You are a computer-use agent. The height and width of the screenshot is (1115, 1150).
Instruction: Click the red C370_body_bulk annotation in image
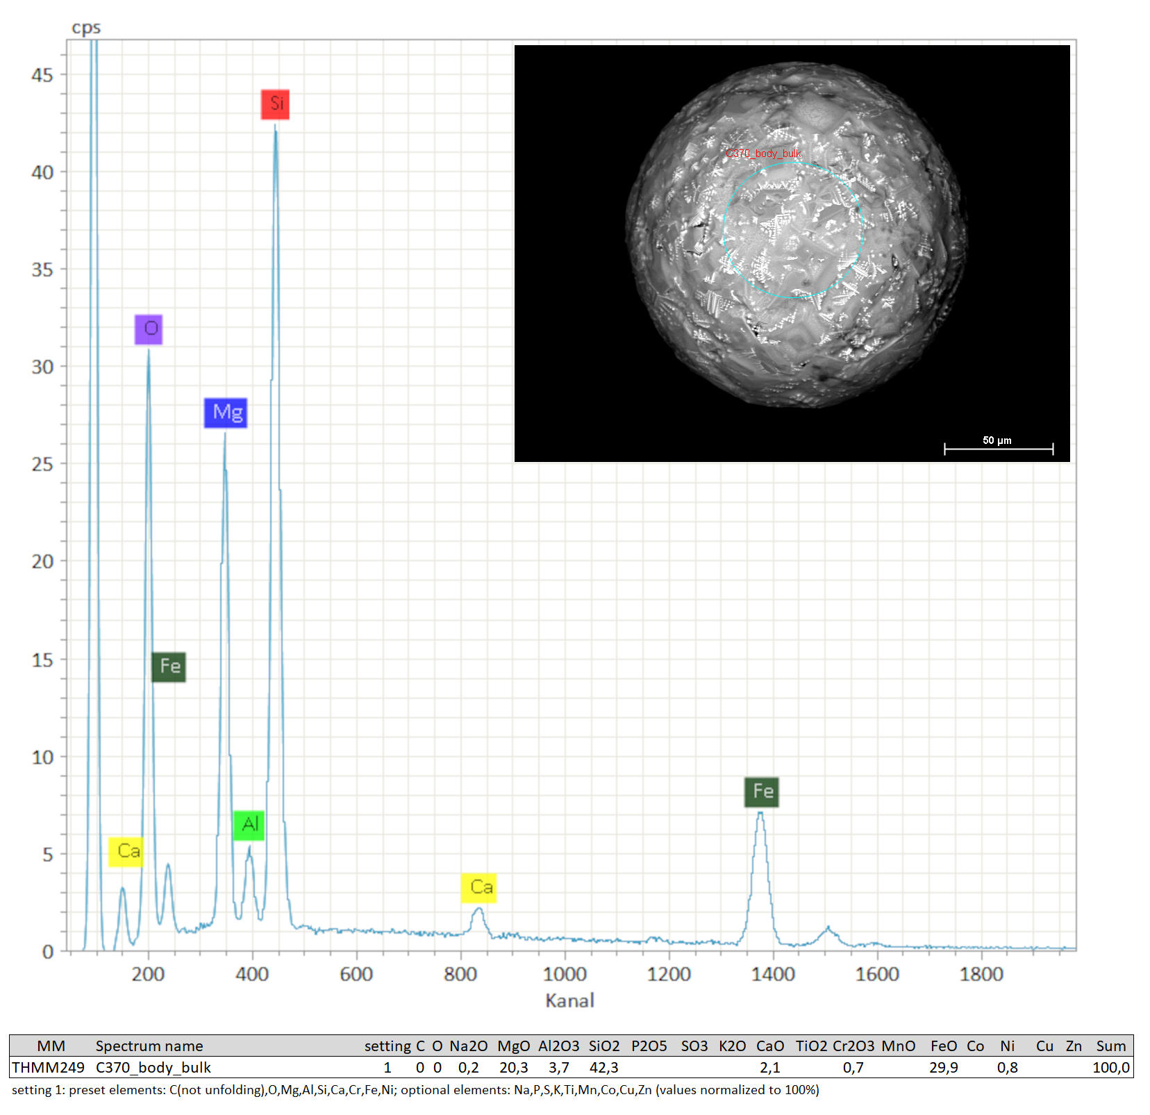[763, 154]
